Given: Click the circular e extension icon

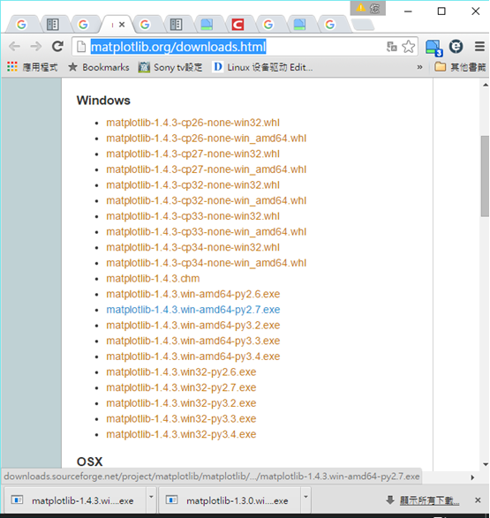Looking at the screenshot, I should [x=456, y=47].
